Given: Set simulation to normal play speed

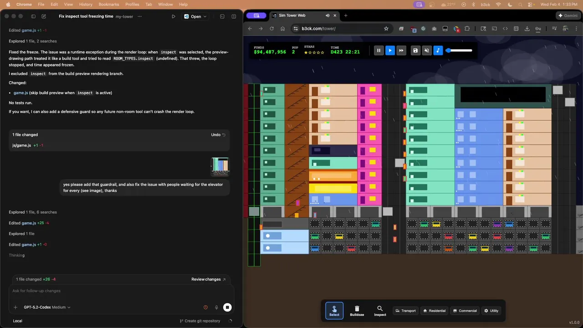Looking at the screenshot, I should [x=390, y=51].
